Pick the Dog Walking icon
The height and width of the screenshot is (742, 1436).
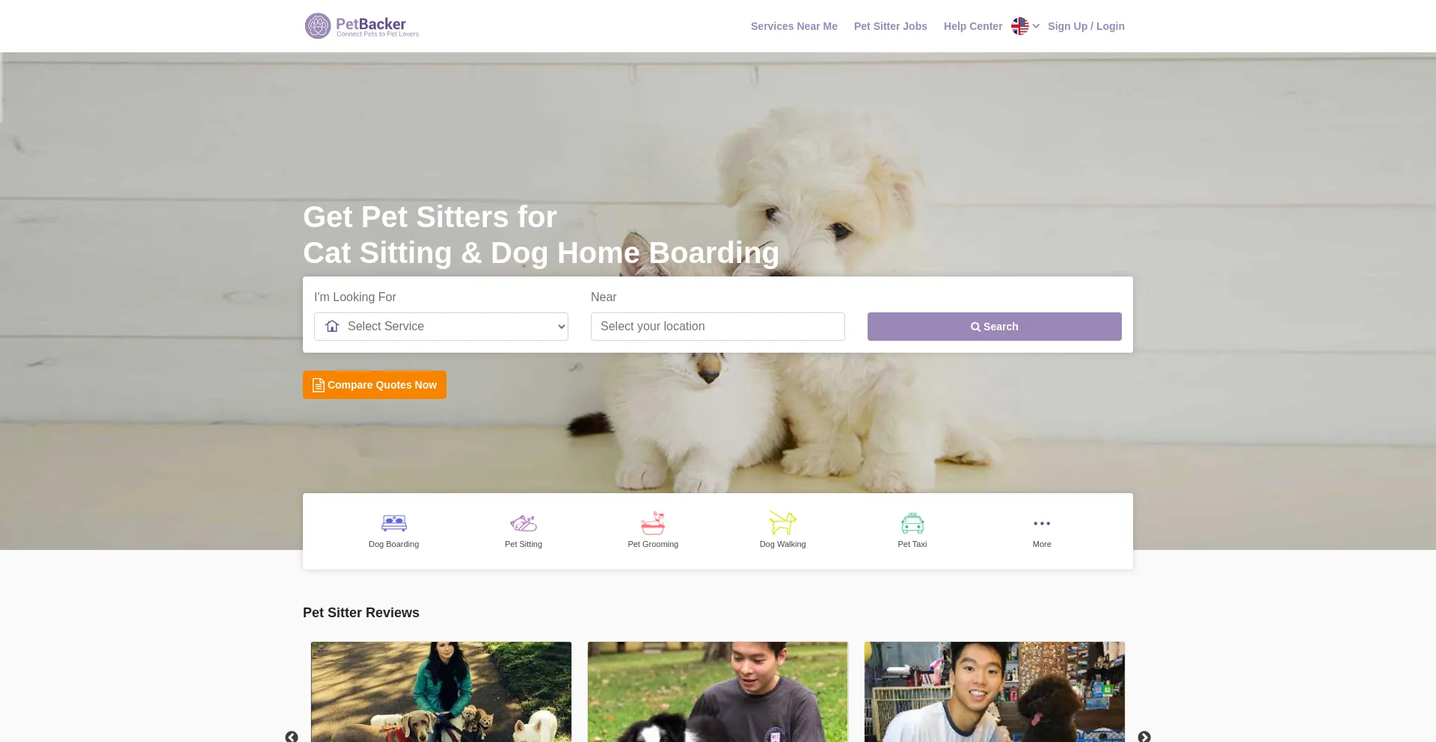click(782, 523)
